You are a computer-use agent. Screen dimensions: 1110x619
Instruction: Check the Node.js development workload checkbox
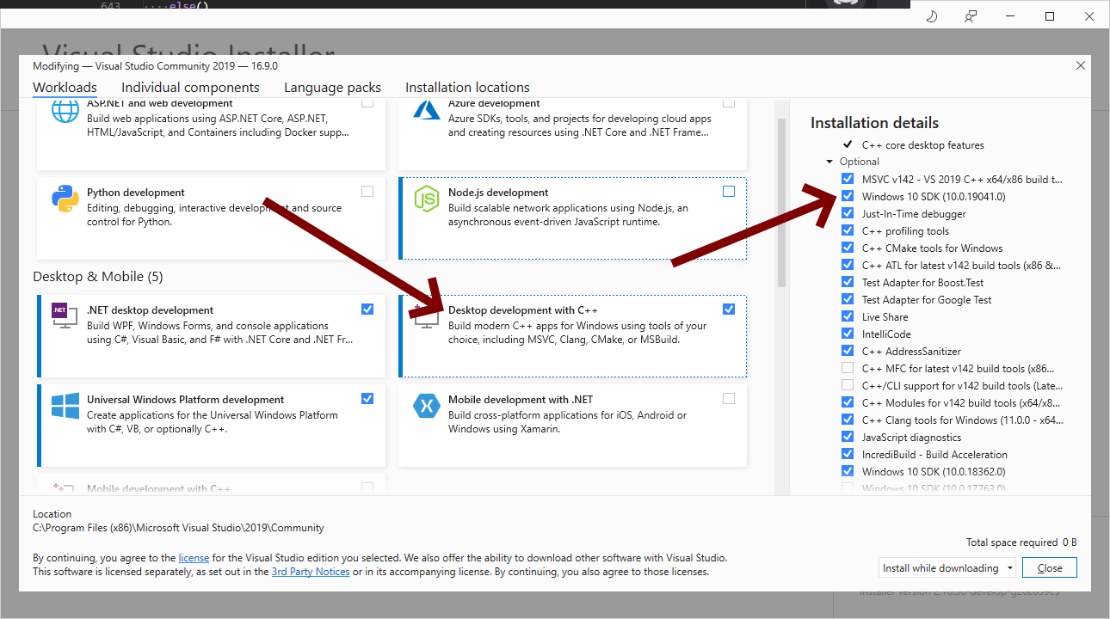click(729, 192)
